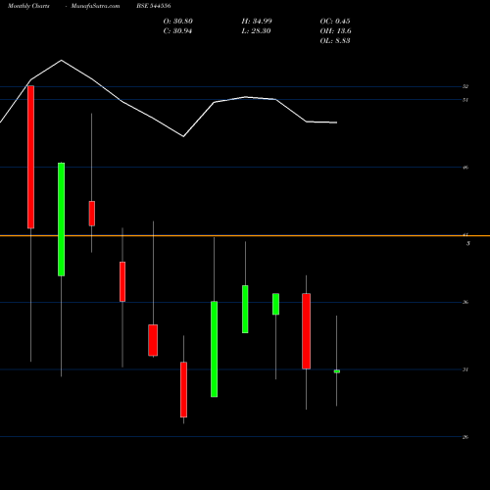
Task: Click the price axis label "31"
Action: click(x=465, y=369)
